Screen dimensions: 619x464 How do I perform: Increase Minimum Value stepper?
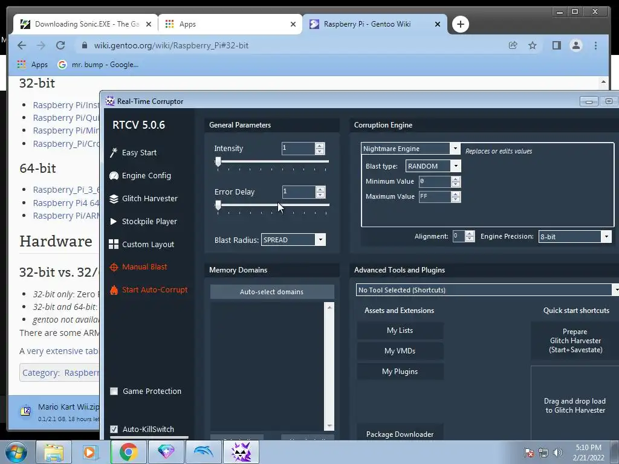[x=456, y=179]
